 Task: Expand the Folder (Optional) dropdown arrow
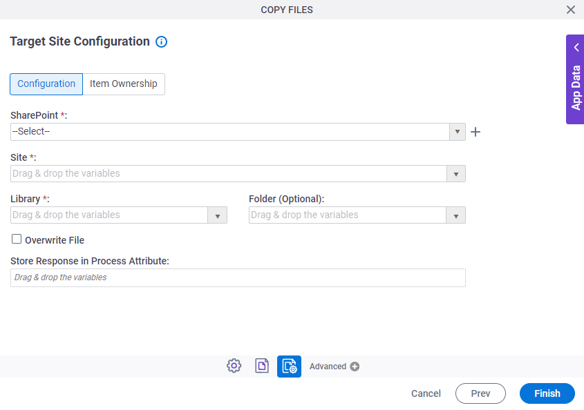click(x=456, y=215)
